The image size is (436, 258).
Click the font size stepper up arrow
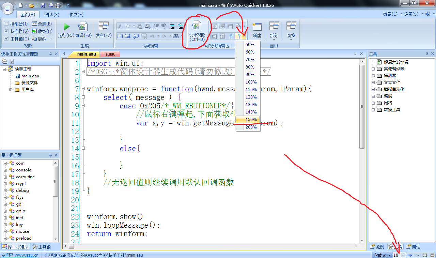pos(403,254)
